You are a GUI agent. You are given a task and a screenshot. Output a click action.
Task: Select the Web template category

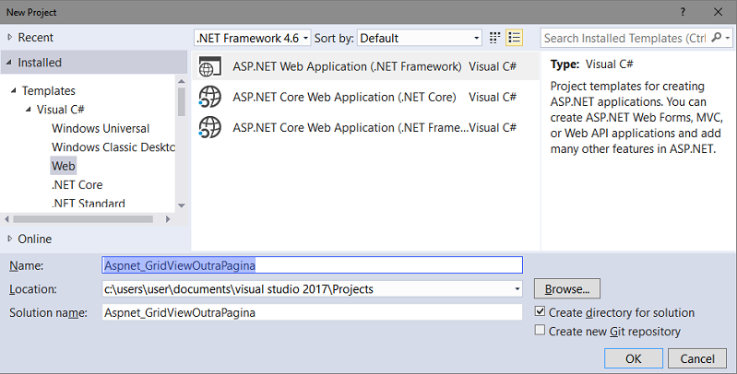64,166
